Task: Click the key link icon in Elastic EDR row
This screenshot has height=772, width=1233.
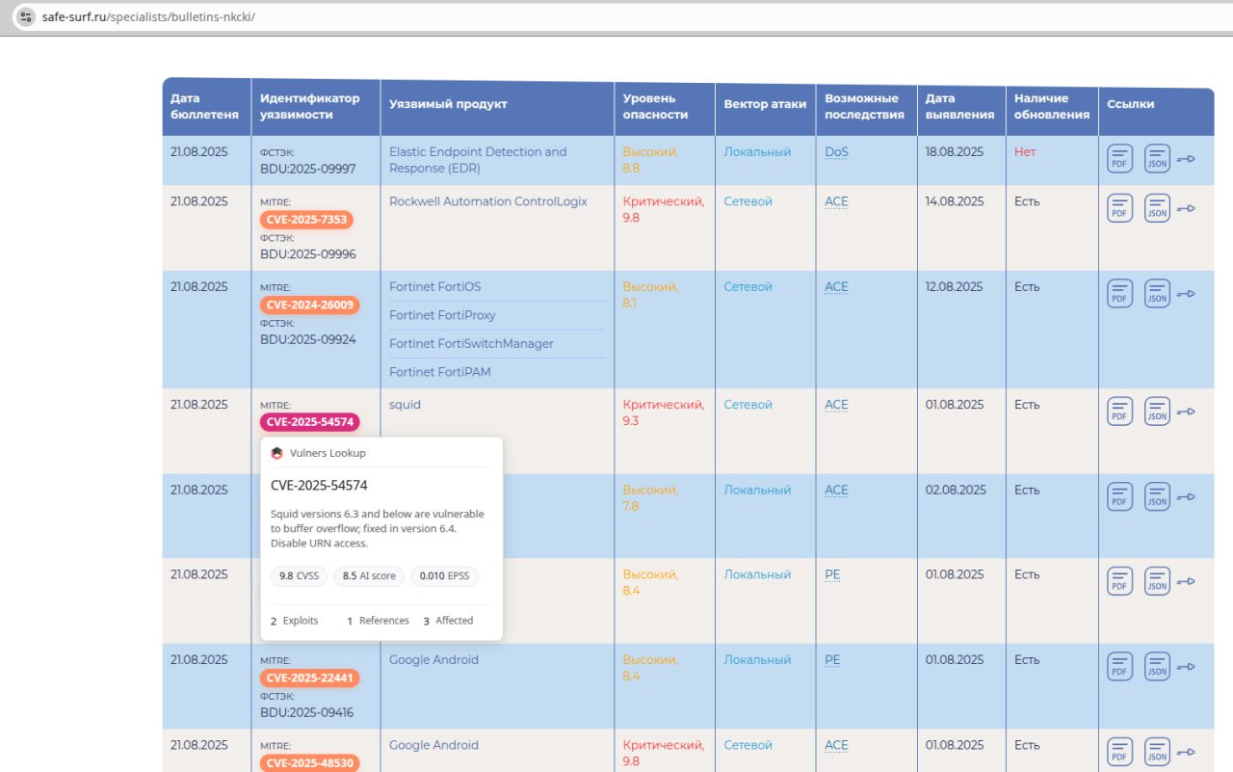Action: pos(1186,159)
